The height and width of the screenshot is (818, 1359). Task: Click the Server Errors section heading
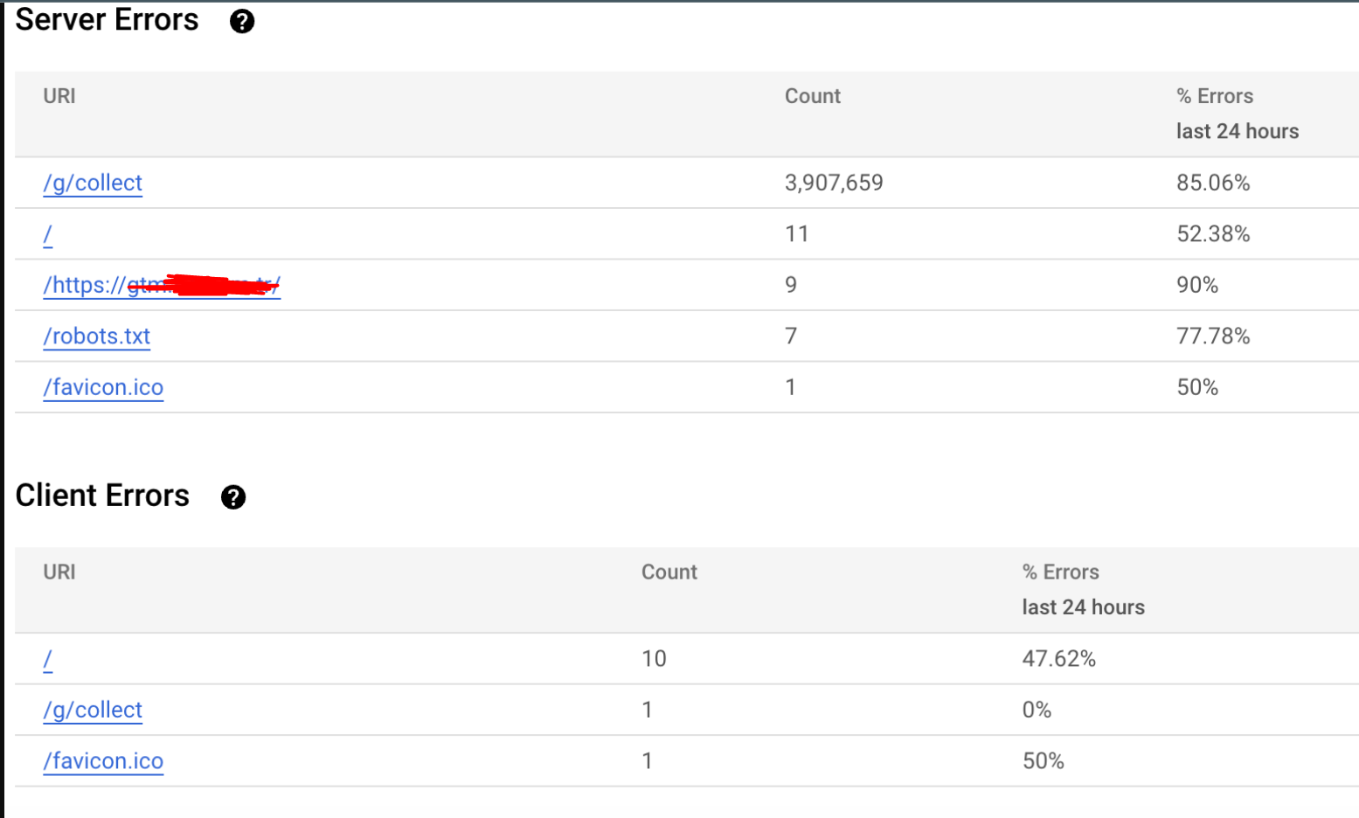(x=107, y=20)
